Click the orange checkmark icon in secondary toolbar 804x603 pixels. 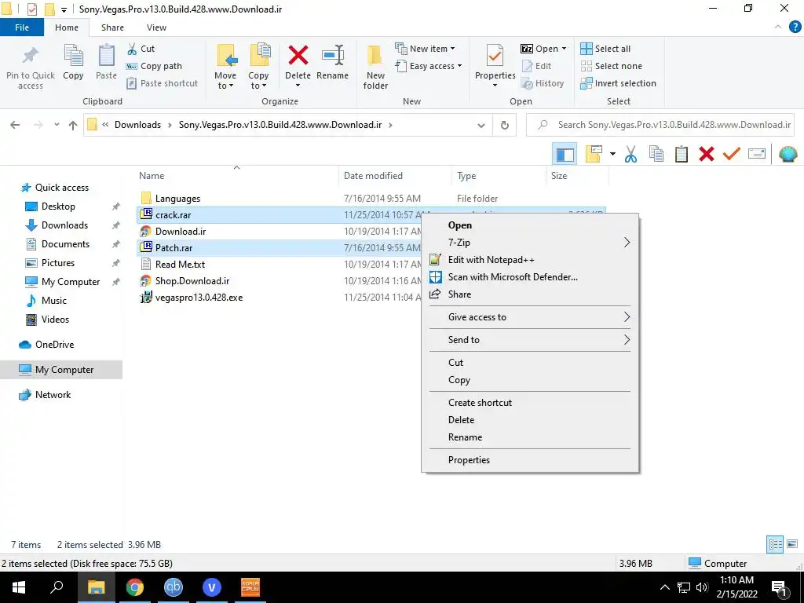tap(731, 154)
